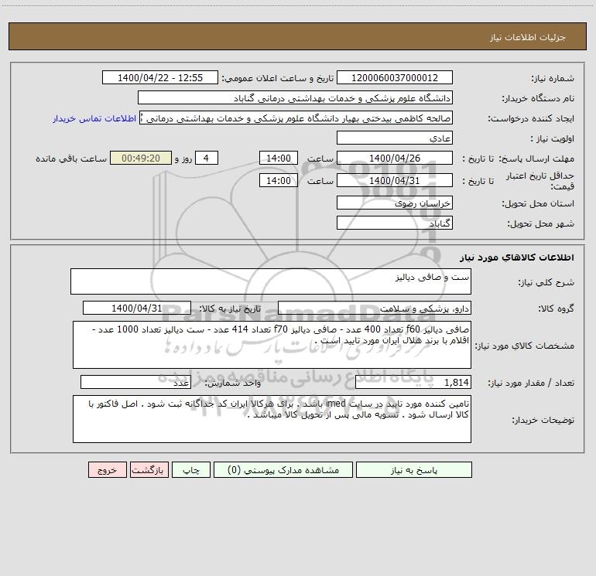Click the remaining days field showing 4

207,158
